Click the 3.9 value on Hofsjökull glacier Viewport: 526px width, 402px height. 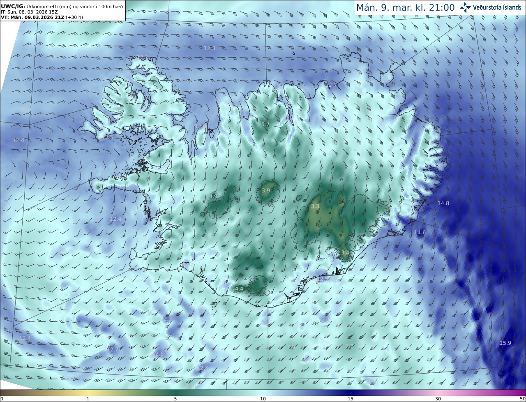point(266,190)
